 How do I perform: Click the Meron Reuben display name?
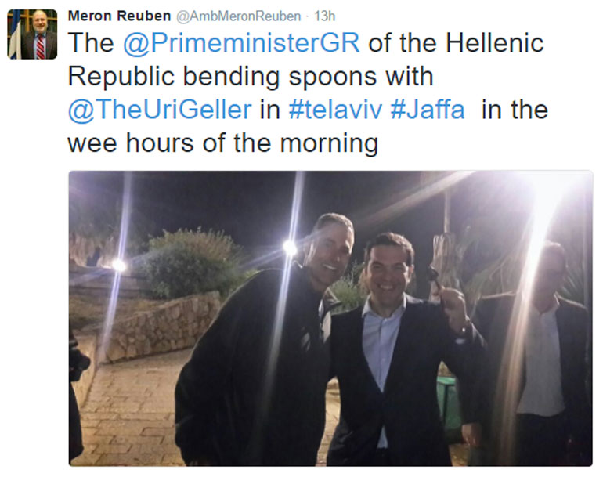coord(119,16)
